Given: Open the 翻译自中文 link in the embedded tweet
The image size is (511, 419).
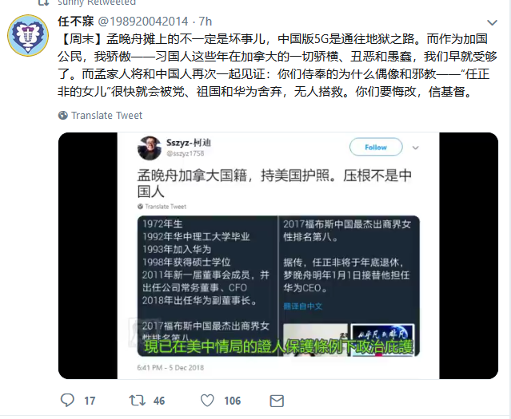Looking at the screenshot, I should 303,306.
